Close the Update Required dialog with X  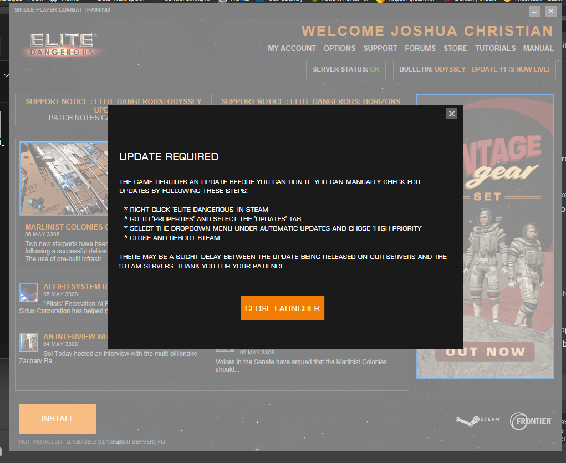(452, 114)
